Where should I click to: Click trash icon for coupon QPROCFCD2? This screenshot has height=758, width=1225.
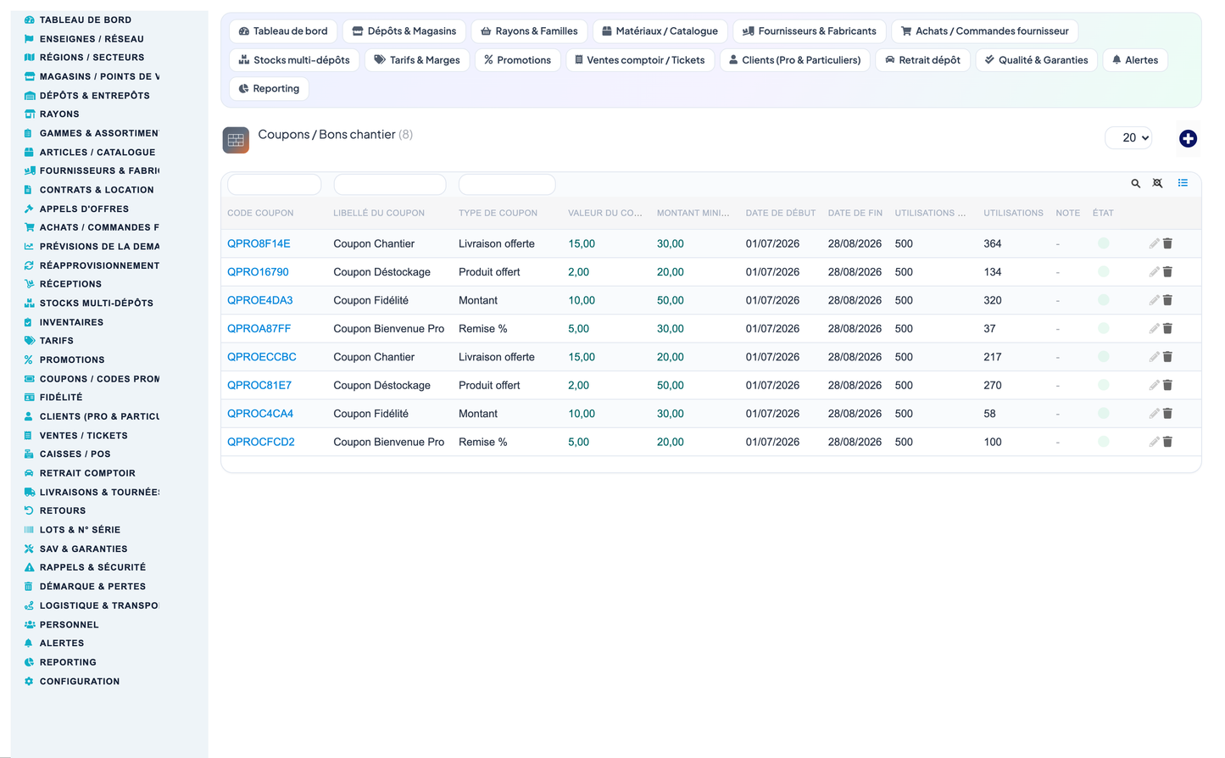tap(1167, 442)
